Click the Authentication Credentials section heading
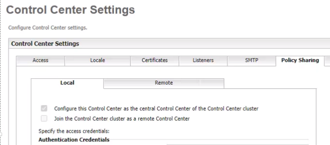The height and width of the screenshot is (145, 330). point(74,140)
